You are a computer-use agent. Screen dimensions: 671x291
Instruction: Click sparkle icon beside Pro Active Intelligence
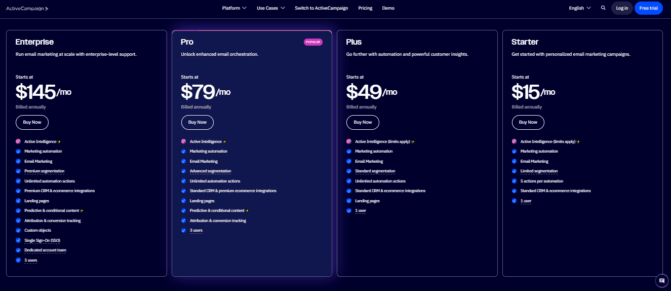[225, 141]
